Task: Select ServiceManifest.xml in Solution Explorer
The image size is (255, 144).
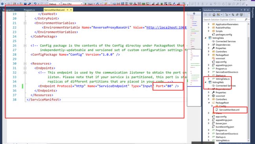Action: click(x=229, y=110)
